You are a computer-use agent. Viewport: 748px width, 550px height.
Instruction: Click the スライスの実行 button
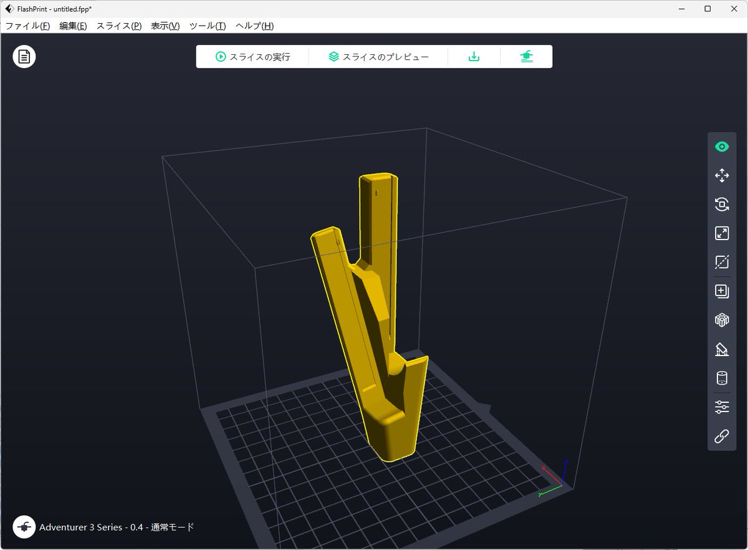[x=252, y=57]
